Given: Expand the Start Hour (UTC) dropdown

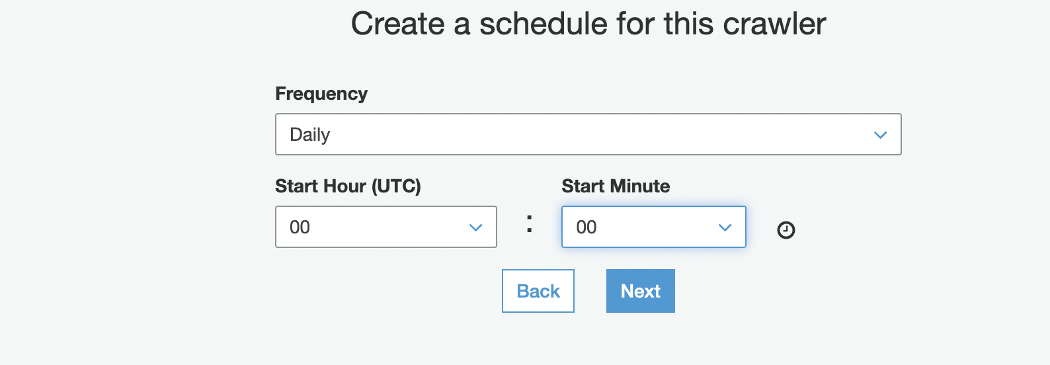Looking at the screenshot, I should 385,227.
